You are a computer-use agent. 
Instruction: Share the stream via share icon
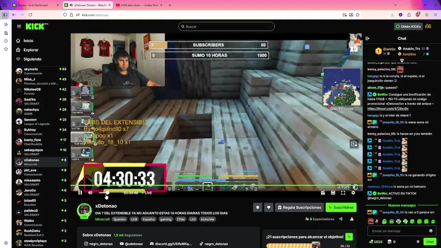[x=341, y=219]
